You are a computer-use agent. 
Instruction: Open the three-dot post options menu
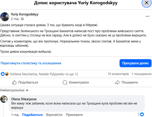(147, 16)
